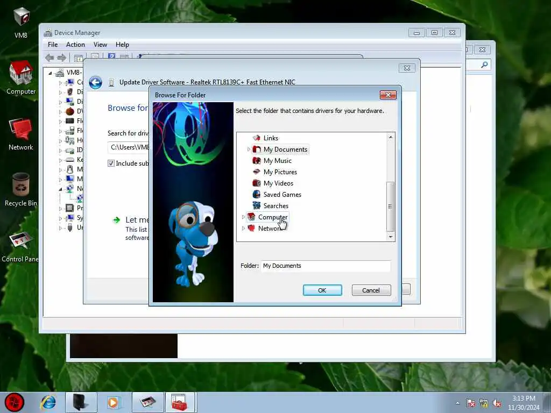Open the Action menu
Screen dimensions: 551x413
[x=75, y=45]
